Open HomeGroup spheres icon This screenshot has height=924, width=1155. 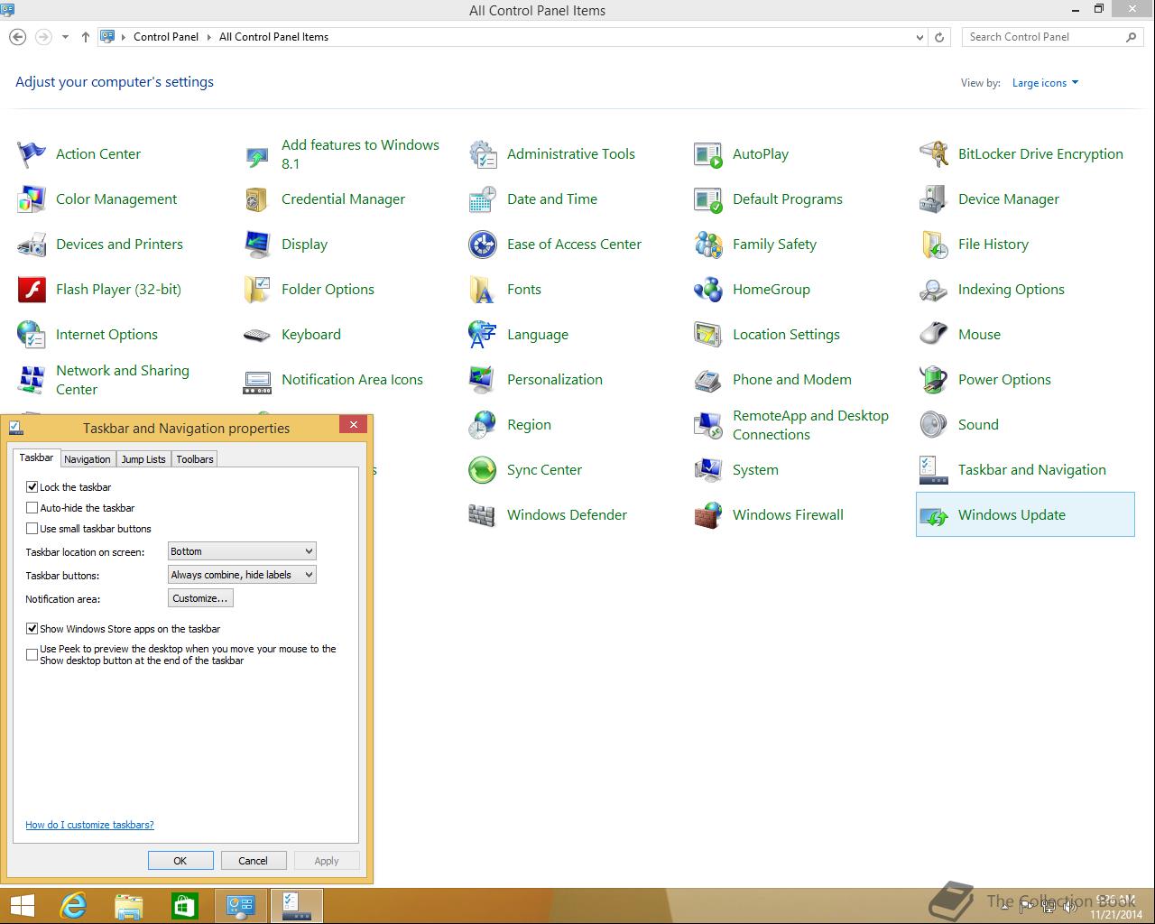708,290
